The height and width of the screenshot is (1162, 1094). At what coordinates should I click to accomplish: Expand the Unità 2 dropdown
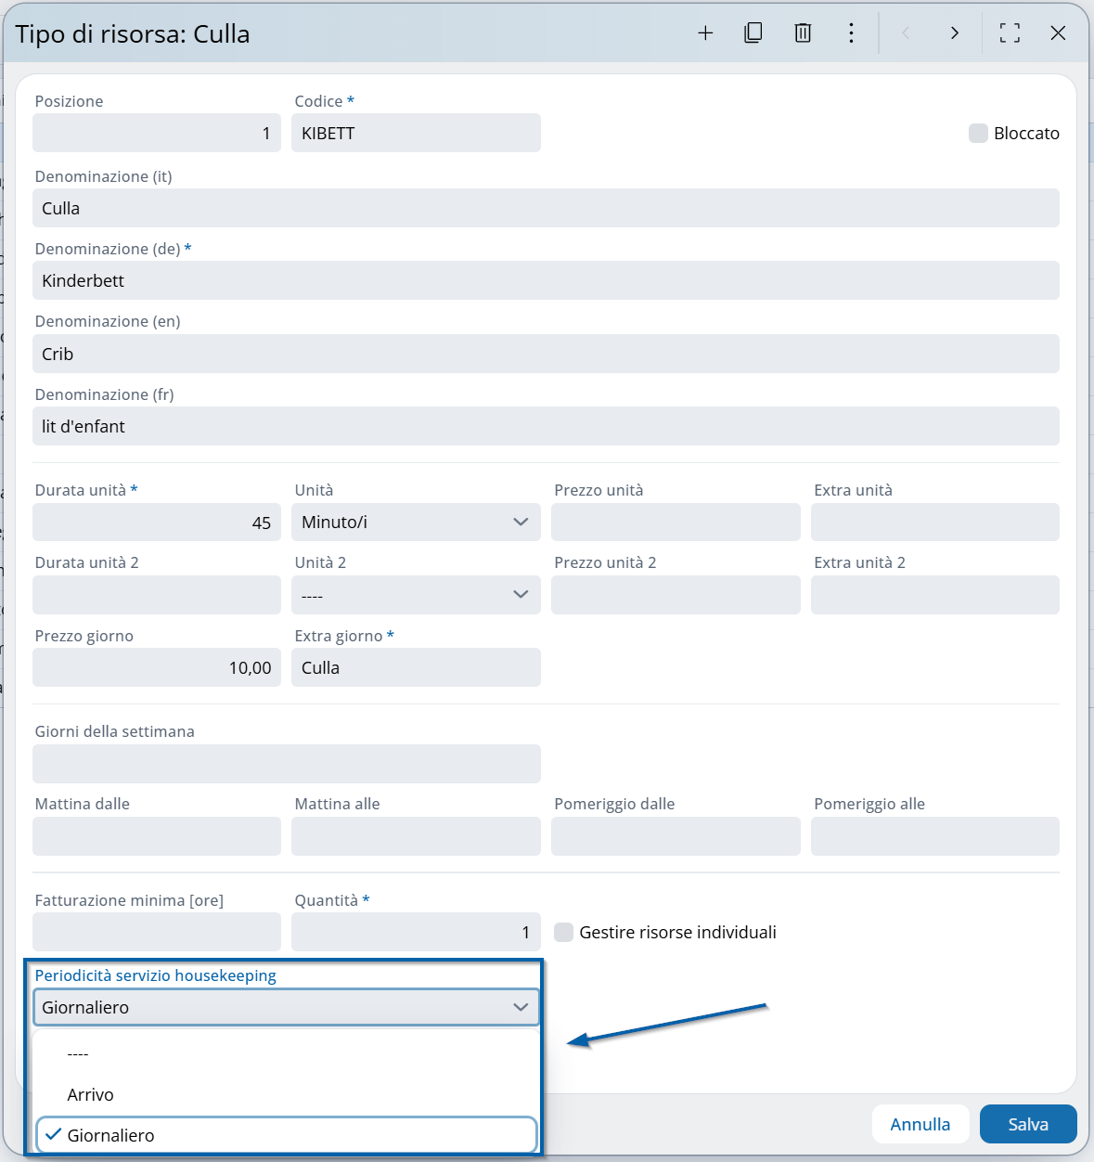click(x=416, y=595)
